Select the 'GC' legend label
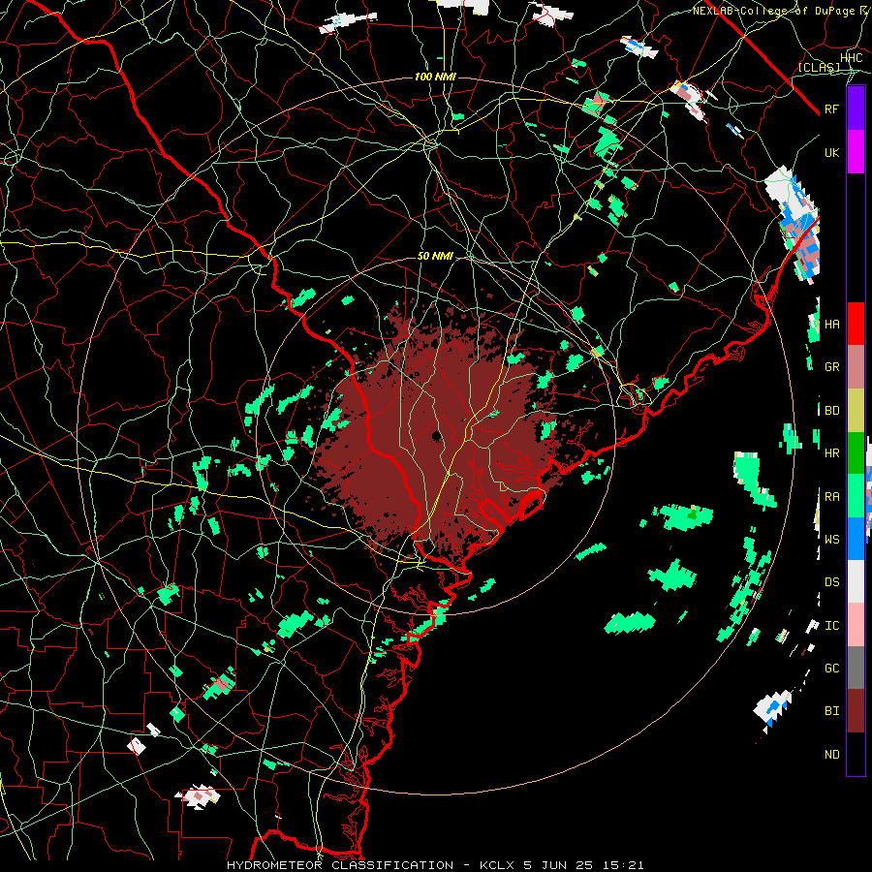Screen dimensions: 872x872 point(832,669)
